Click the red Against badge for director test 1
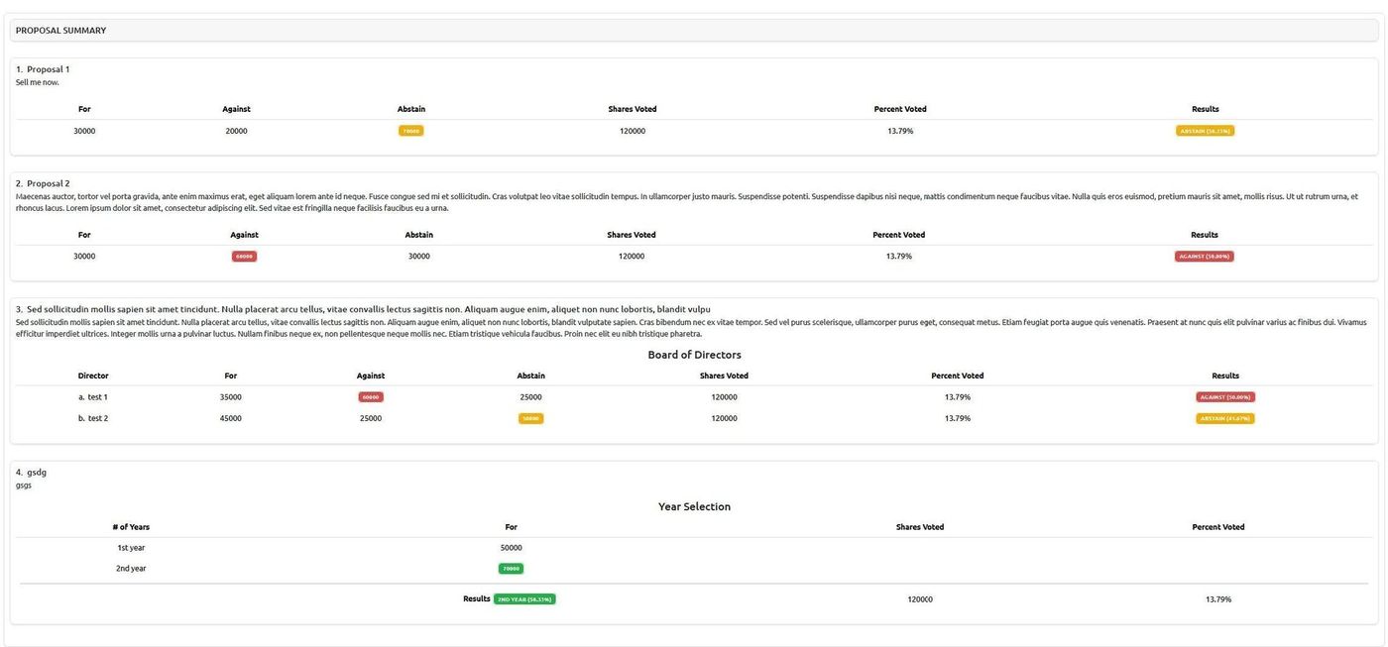The width and height of the screenshot is (1388, 647). (x=371, y=397)
